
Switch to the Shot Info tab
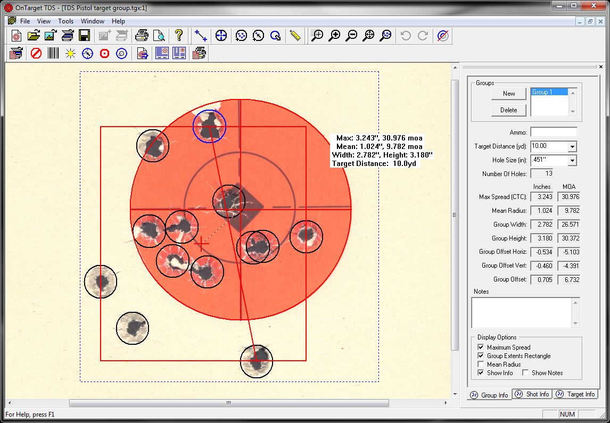(532, 394)
